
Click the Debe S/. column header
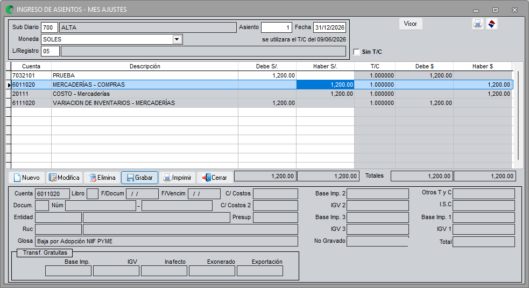(x=267, y=66)
